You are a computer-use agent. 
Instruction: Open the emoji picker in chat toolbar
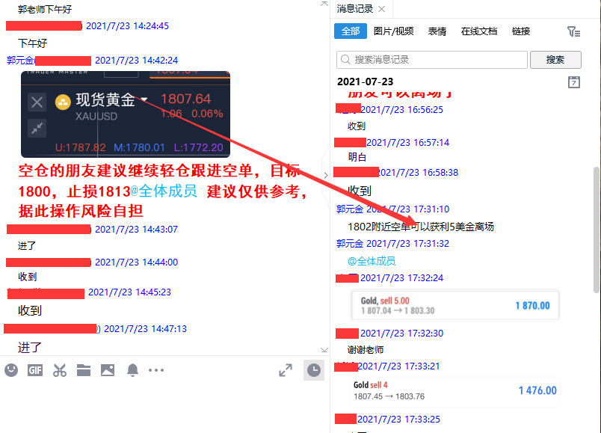(x=11, y=370)
